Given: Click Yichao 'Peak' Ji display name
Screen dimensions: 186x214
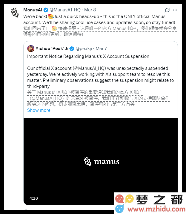Looking at the screenshot, I should pos(52,49).
